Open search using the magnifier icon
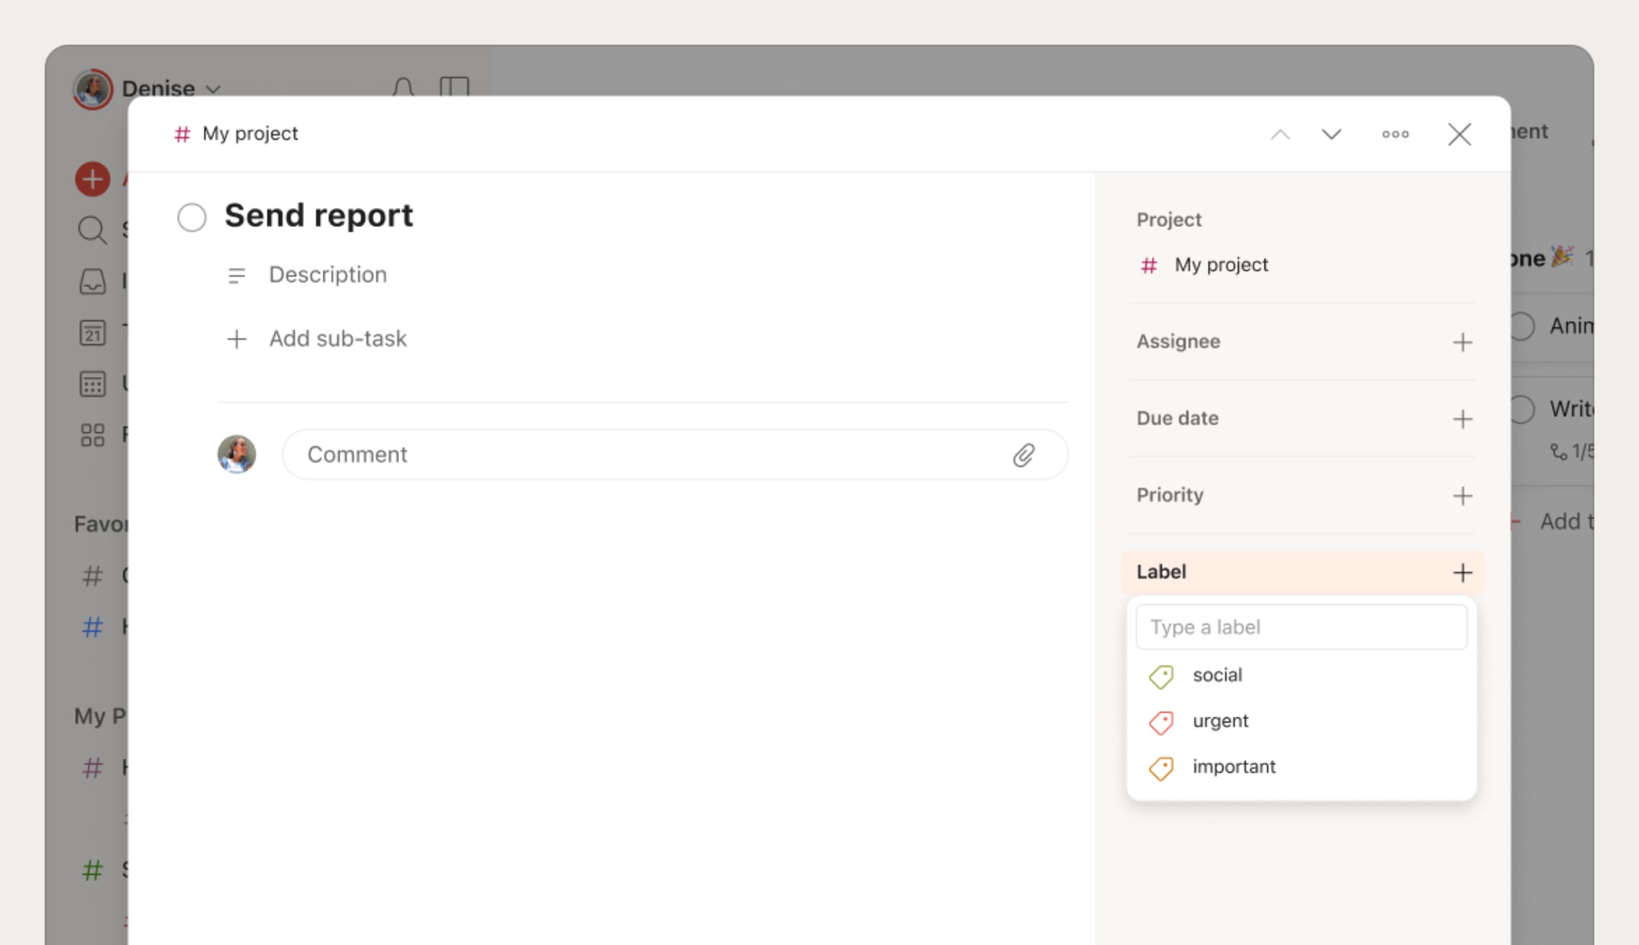1639x945 pixels. [x=93, y=229]
